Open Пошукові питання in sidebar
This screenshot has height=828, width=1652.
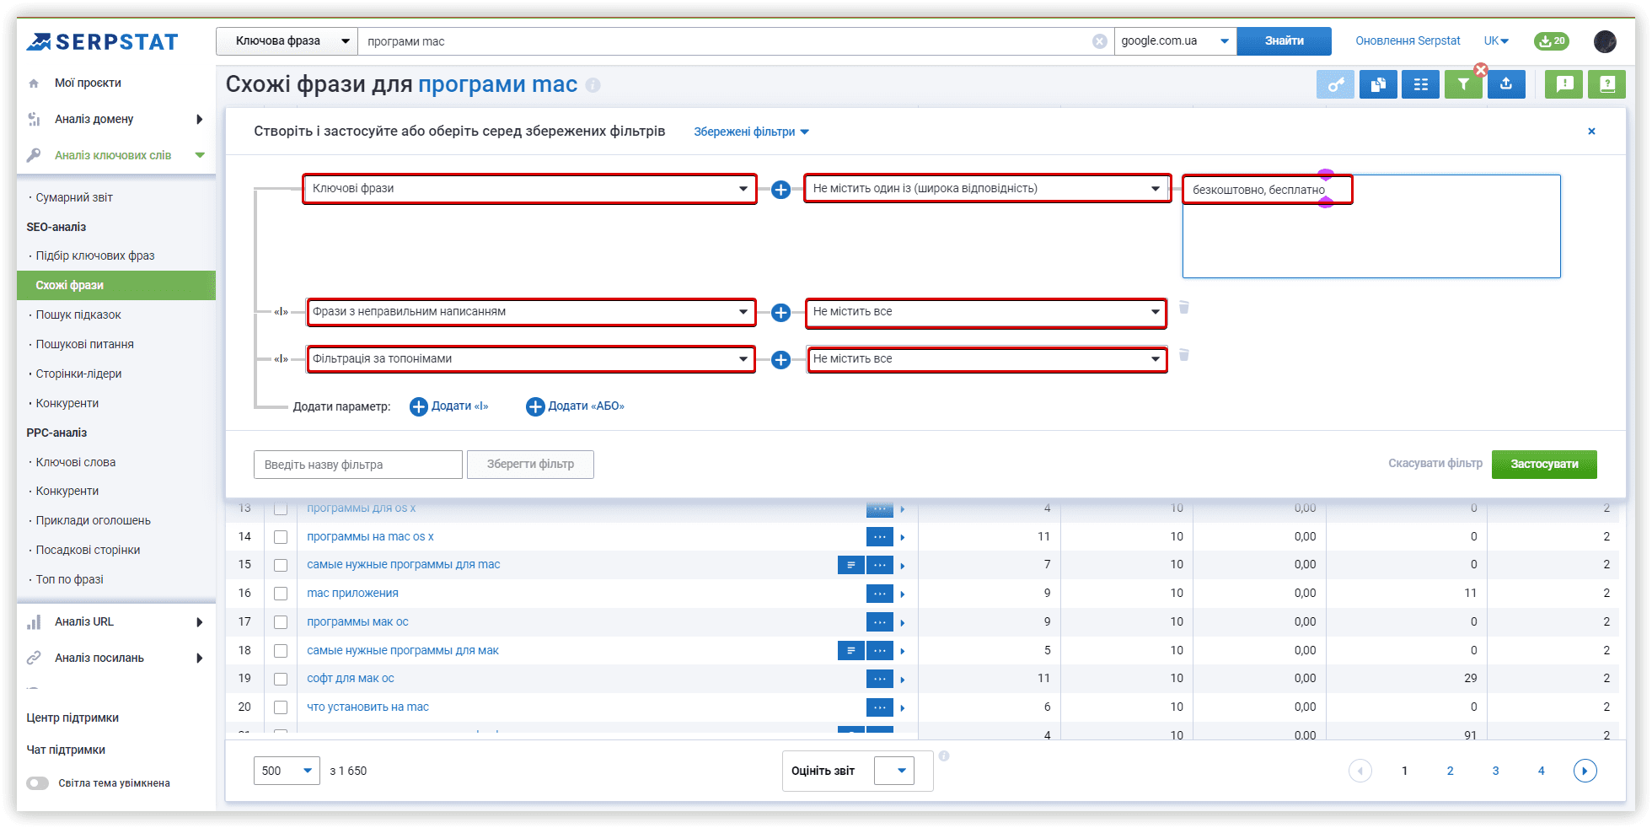84,344
